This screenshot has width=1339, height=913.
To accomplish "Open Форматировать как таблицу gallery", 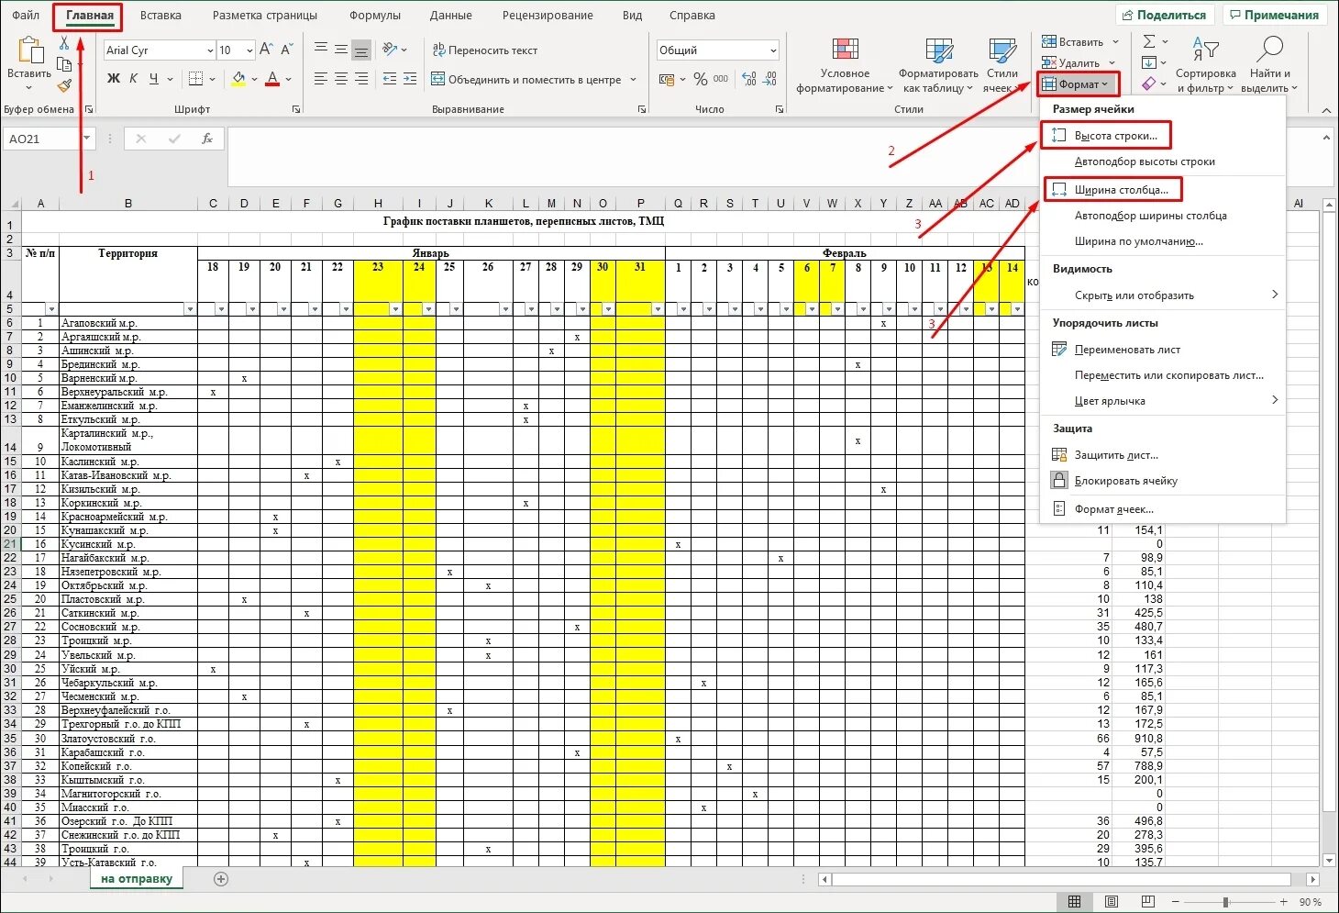I will point(938,66).
